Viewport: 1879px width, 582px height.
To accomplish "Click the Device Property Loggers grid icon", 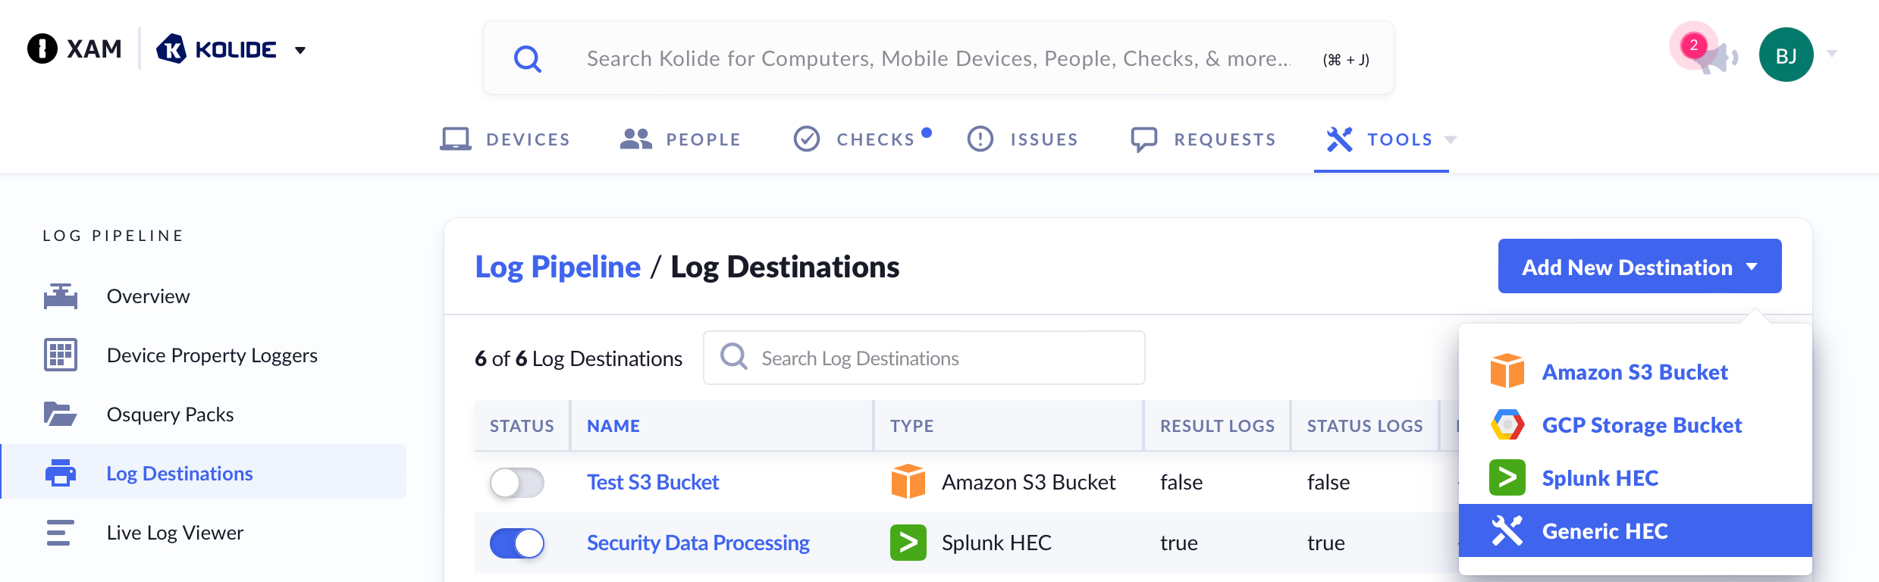I will click(61, 355).
